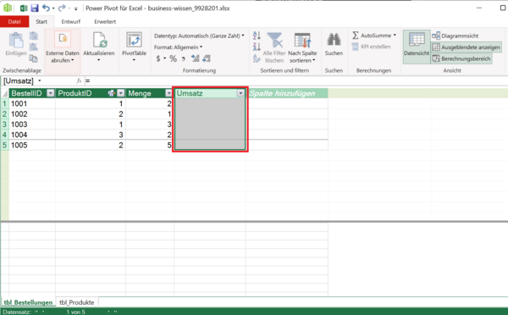Image resolution: width=508 pixels, height=315 pixels.
Task: Switch to Excel workbook icon
Action: 24,8
